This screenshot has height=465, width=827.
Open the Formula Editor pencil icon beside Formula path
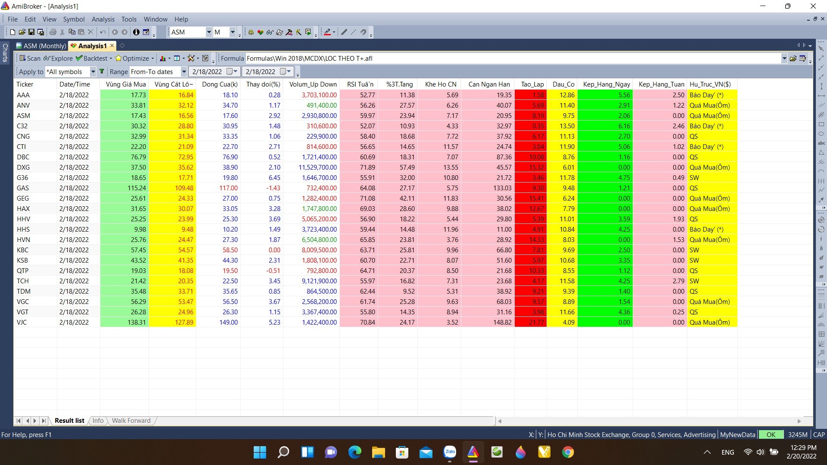point(803,59)
